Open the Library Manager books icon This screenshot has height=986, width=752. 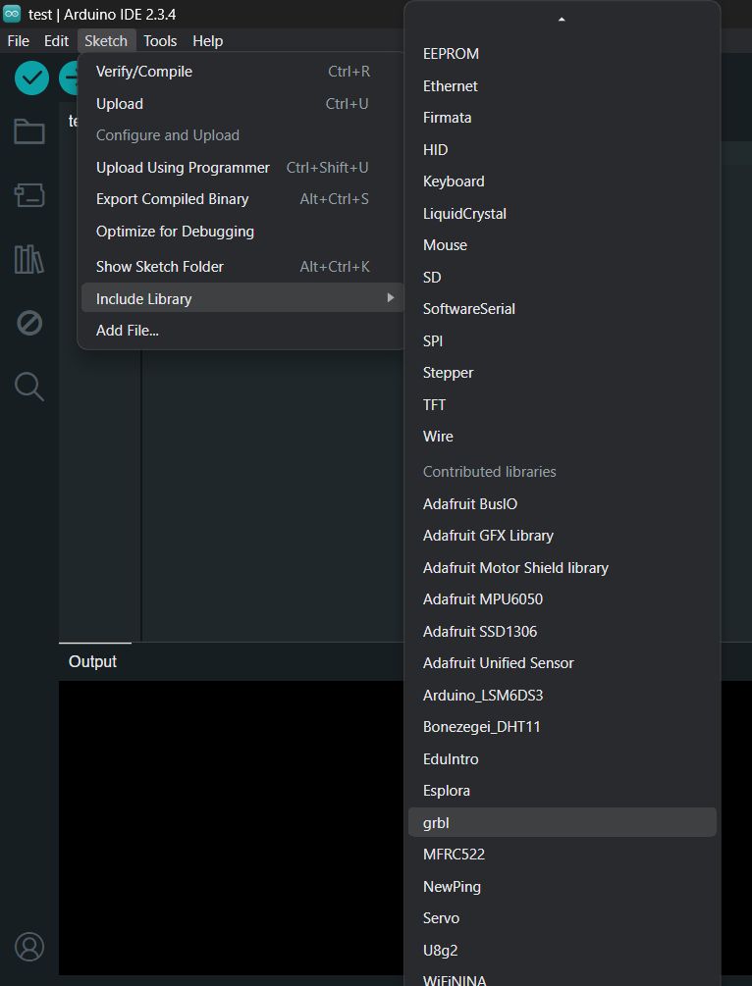(x=28, y=258)
